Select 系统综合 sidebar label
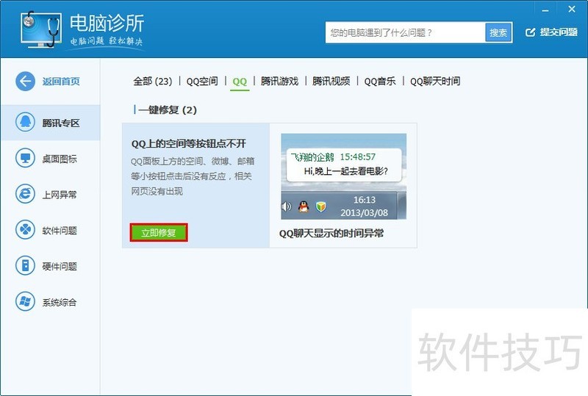The height and width of the screenshot is (396, 588). [x=60, y=302]
